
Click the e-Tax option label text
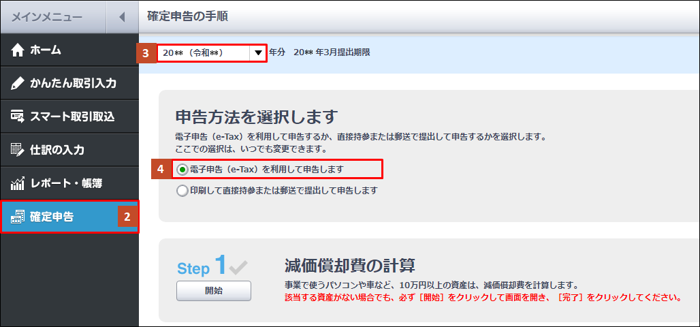(x=266, y=169)
